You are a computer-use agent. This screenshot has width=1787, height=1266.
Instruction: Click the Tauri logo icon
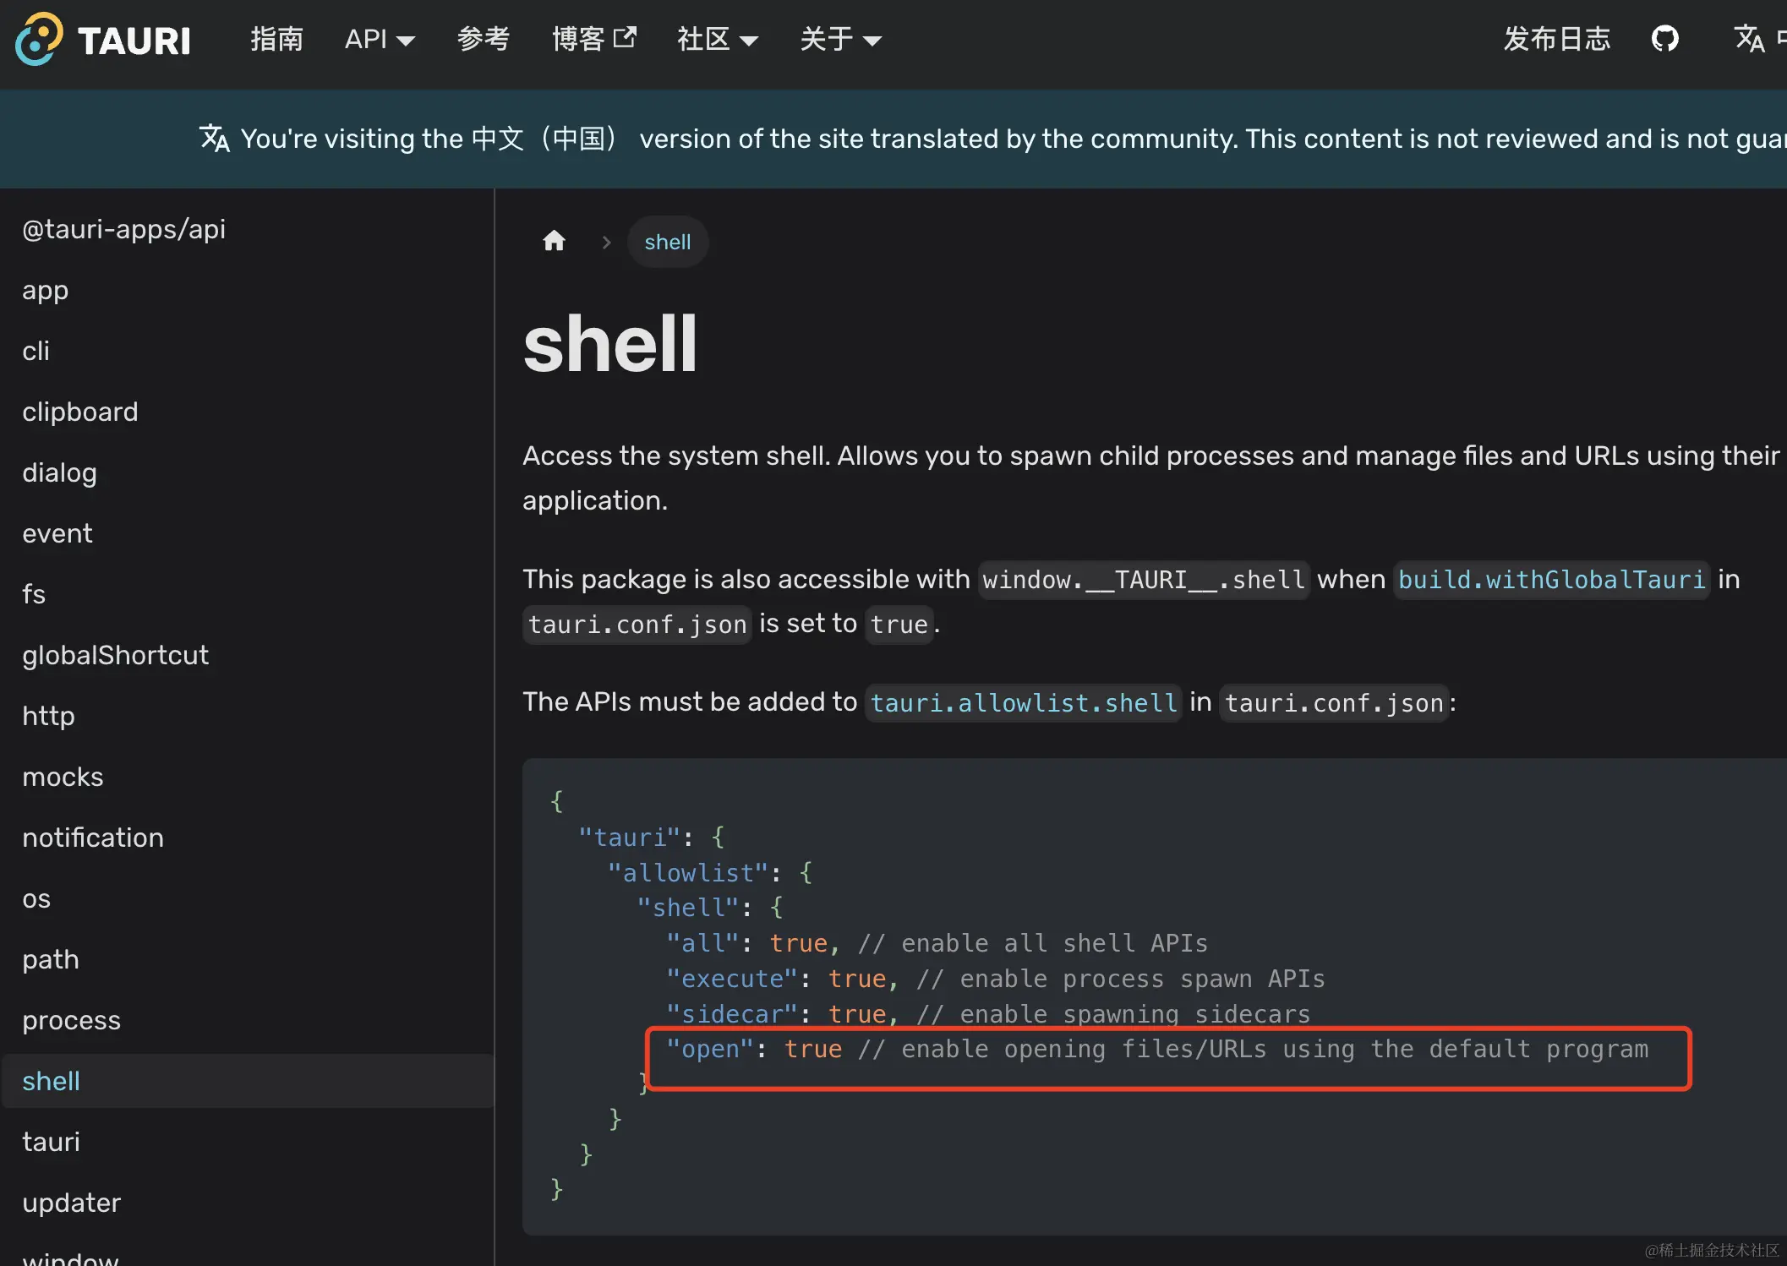point(39,39)
